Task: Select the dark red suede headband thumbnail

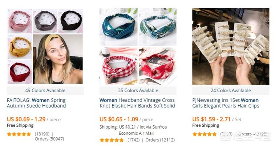Action: pyautogui.click(x=20, y=72)
